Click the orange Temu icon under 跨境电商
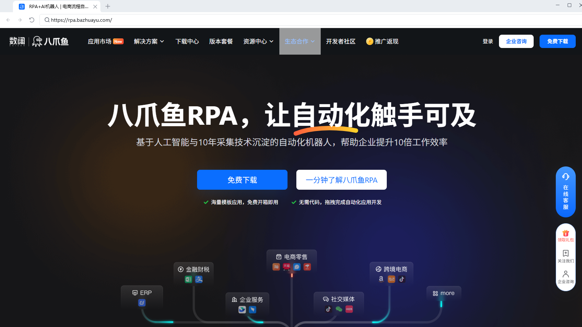Image resolution: width=582 pixels, height=327 pixels. tap(392, 279)
